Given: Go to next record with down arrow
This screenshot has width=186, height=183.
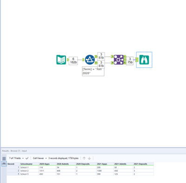Looking at the screenshot, I should point(89,158).
